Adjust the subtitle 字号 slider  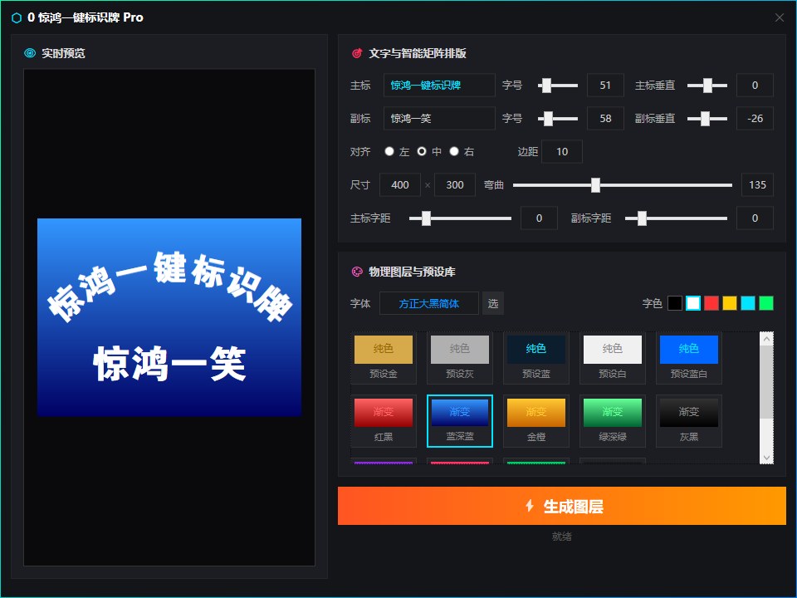(x=558, y=119)
